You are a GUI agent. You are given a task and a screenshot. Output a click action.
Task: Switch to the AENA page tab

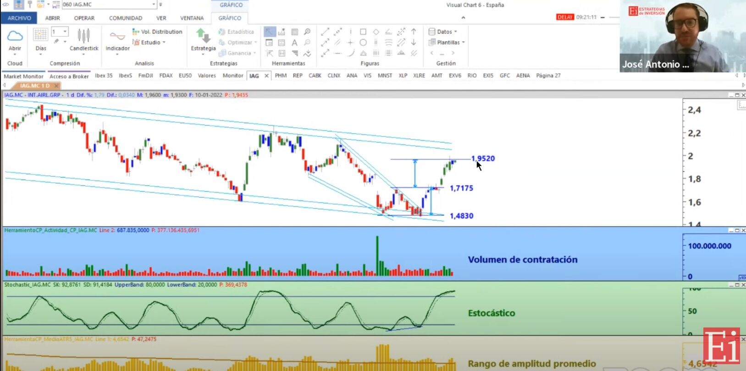pos(523,76)
